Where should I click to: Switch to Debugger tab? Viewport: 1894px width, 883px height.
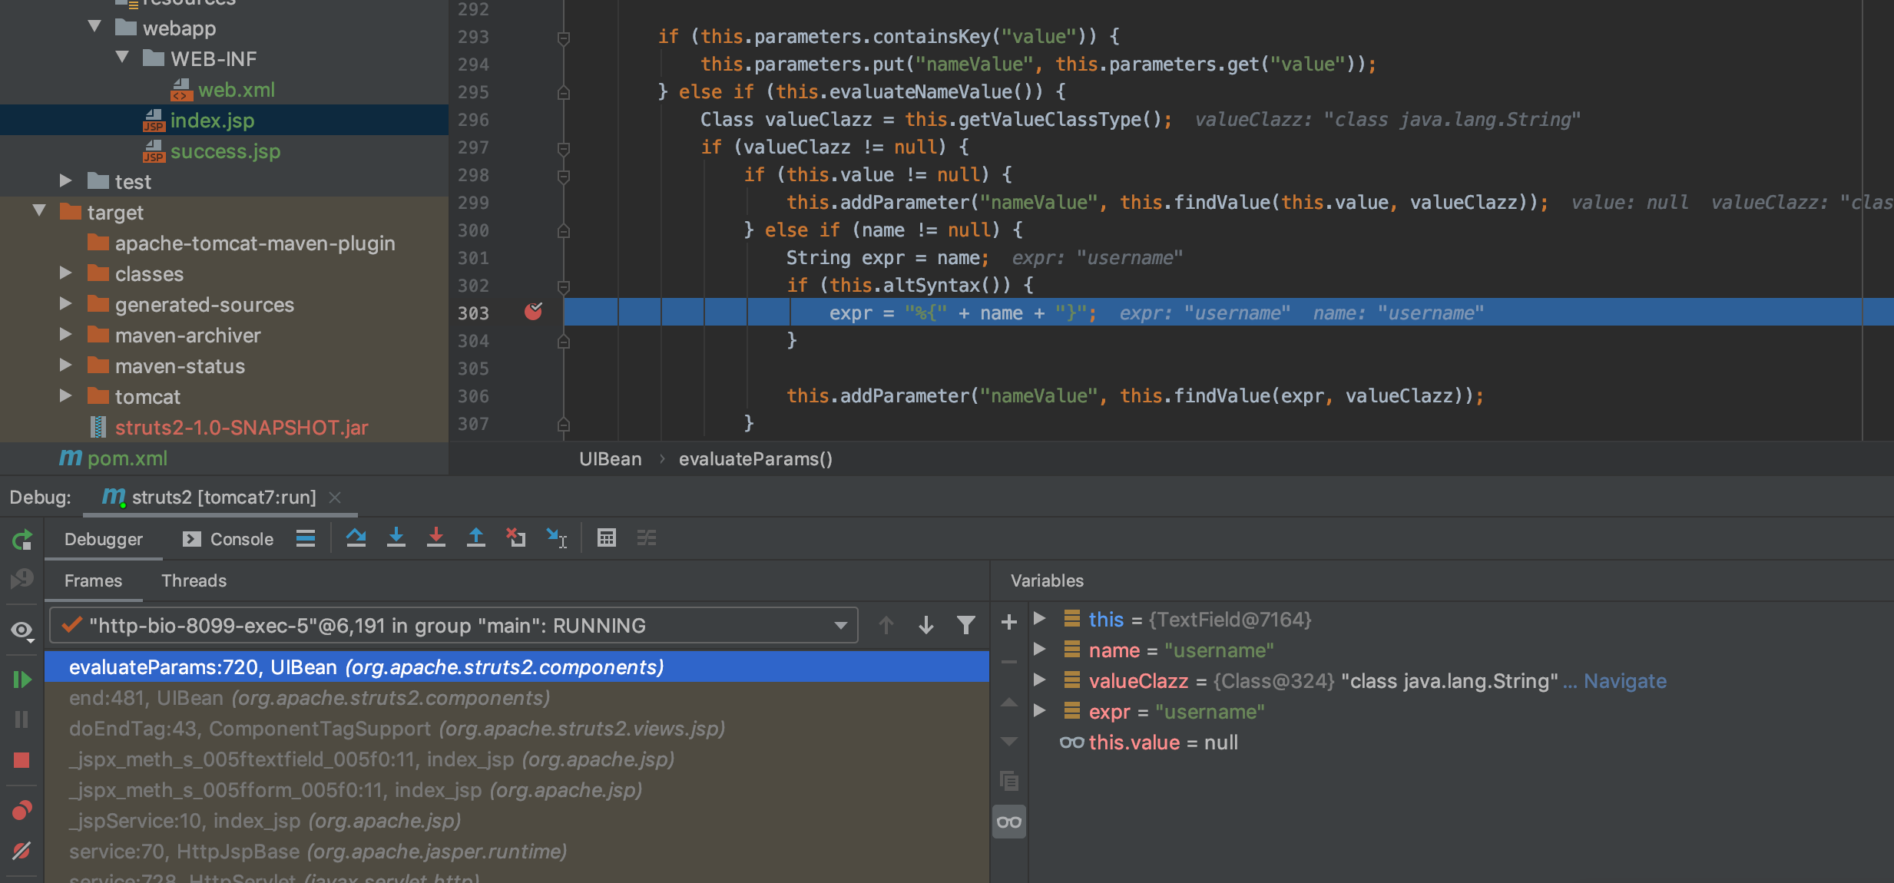click(x=104, y=539)
